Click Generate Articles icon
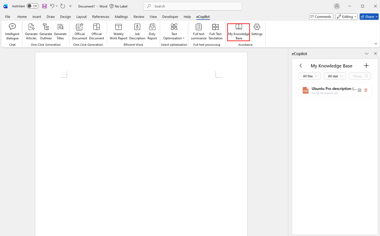 click(x=31, y=32)
